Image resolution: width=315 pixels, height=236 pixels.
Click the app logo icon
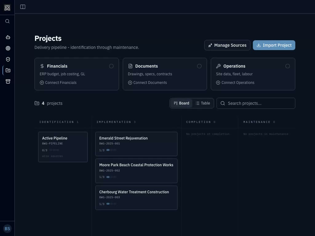coord(7,7)
